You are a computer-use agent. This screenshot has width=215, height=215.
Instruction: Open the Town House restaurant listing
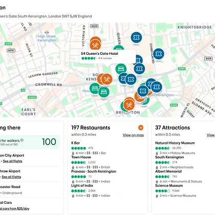[81, 157]
